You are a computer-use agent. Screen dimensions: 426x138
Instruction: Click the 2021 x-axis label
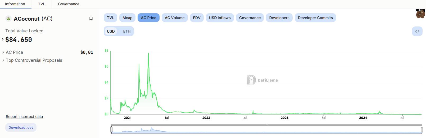128,118
